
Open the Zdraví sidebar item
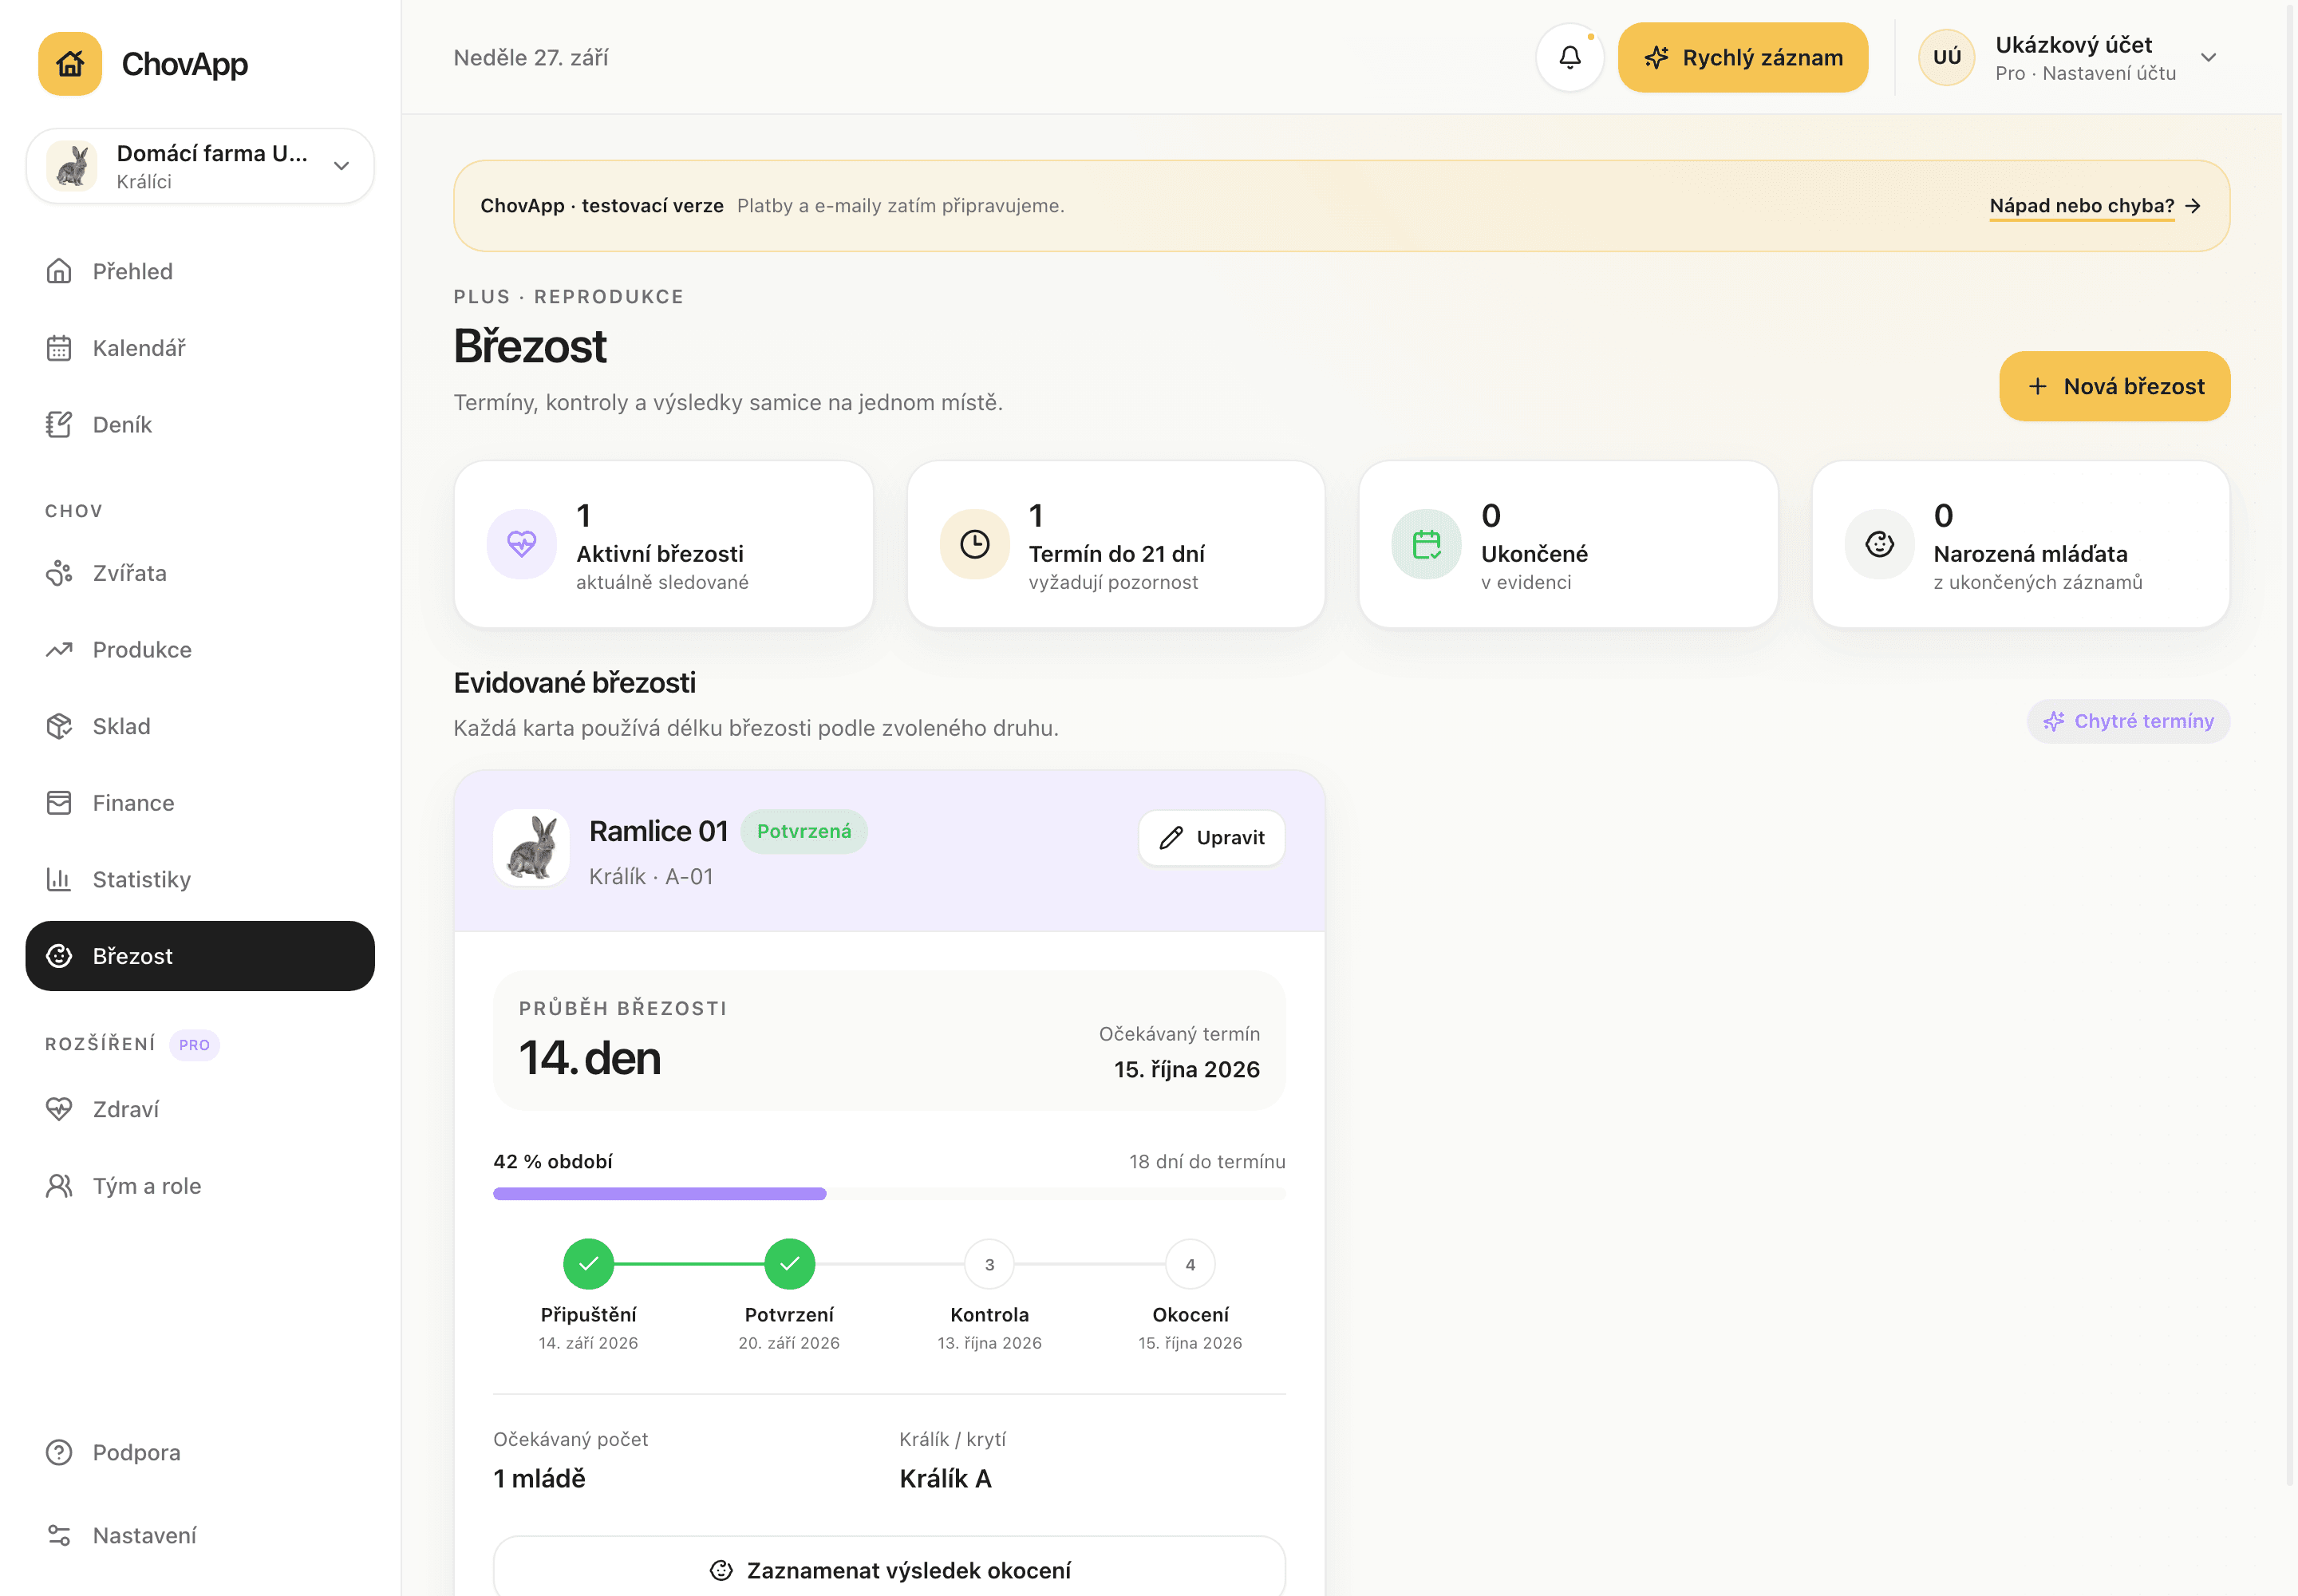200,1109
